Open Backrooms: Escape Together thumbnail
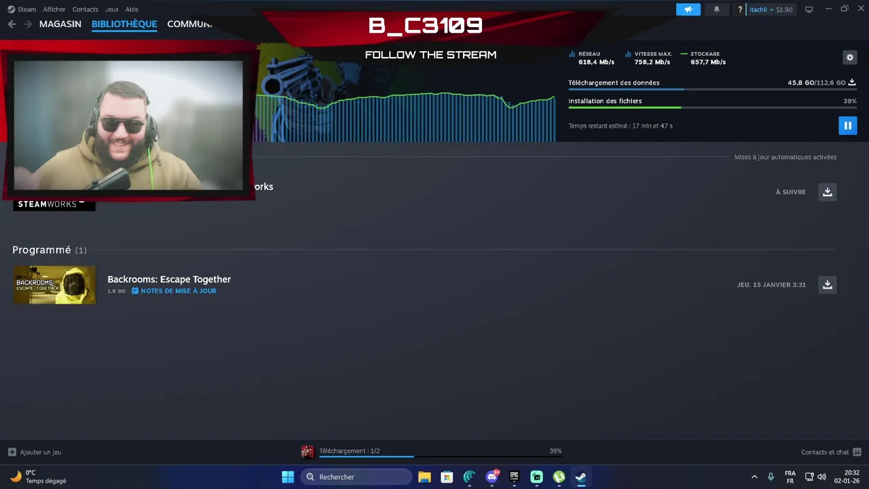This screenshot has height=489, width=869. (54, 285)
